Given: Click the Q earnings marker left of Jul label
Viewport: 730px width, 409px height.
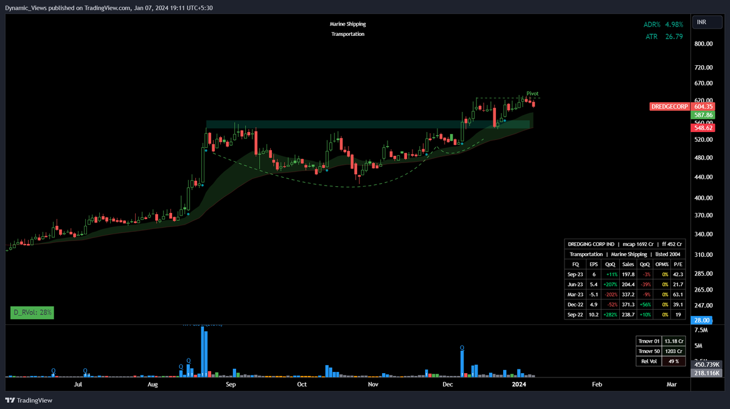Looking at the screenshot, I should click(54, 371).
